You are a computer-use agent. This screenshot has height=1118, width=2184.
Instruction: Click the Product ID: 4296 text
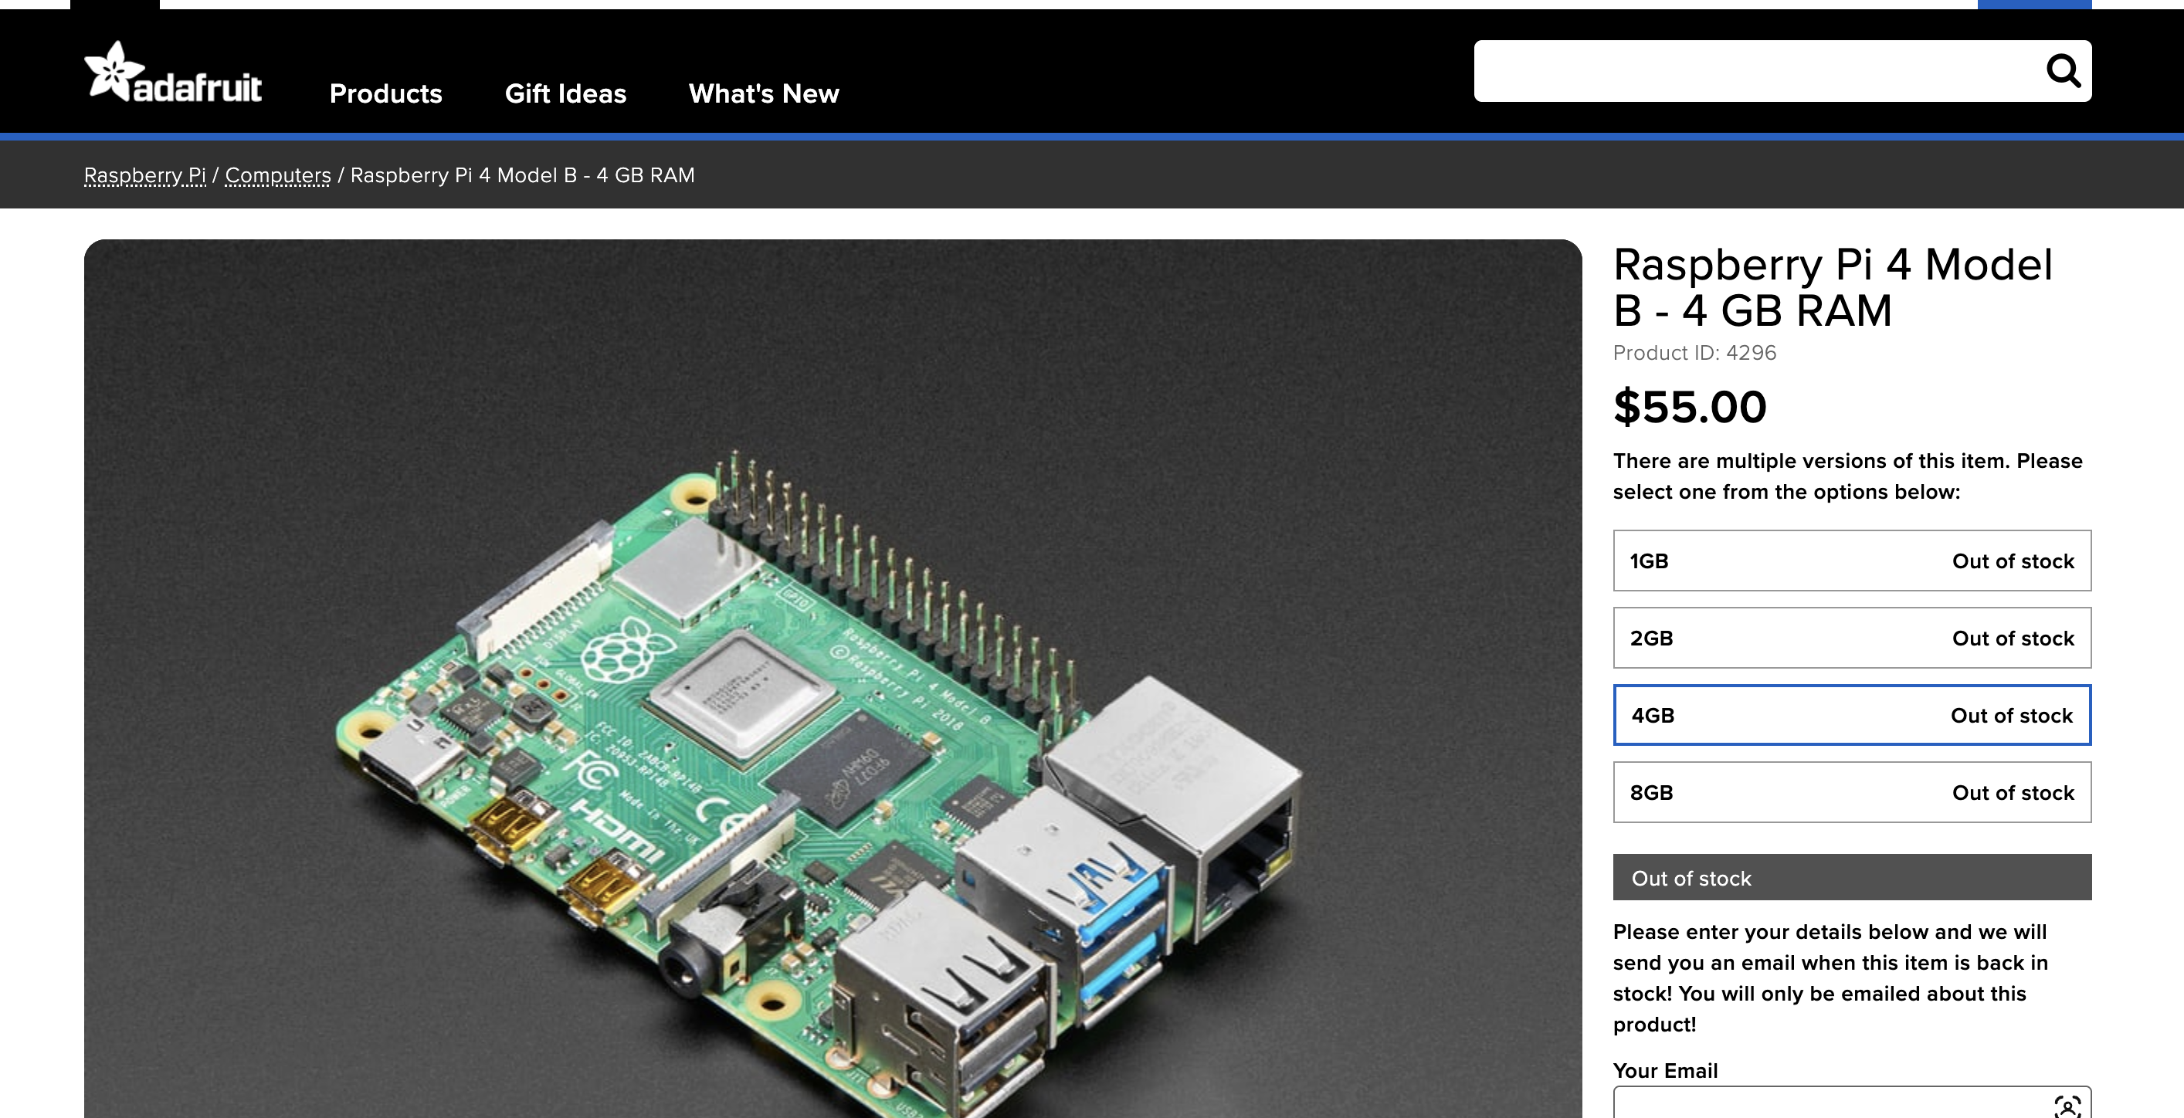1694,353
